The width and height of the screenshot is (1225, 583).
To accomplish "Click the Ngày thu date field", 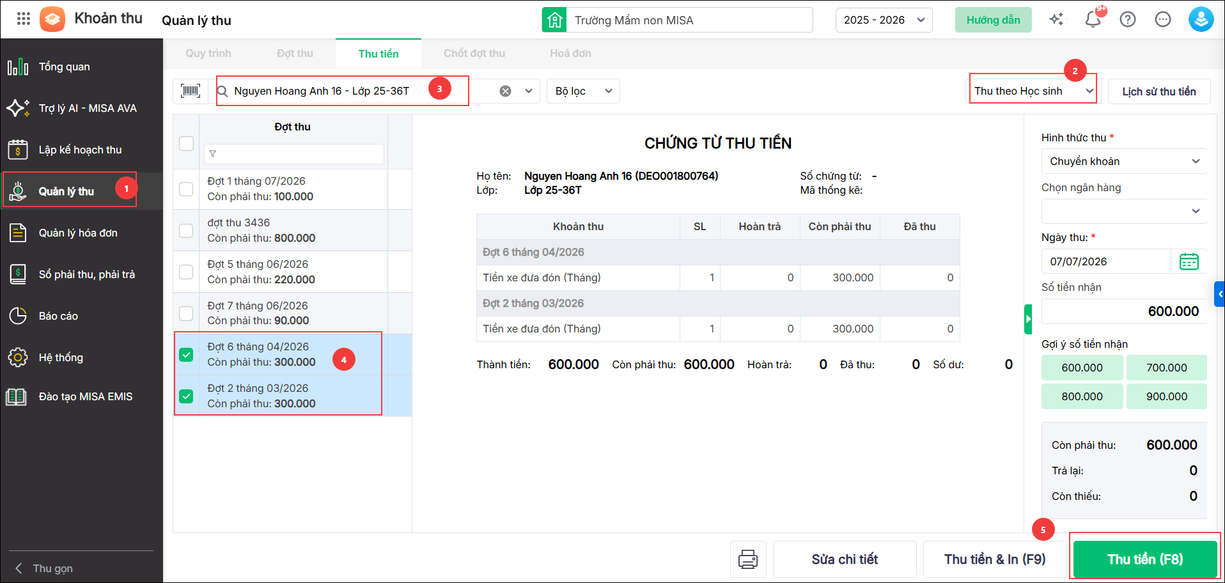I will 1107,261.
